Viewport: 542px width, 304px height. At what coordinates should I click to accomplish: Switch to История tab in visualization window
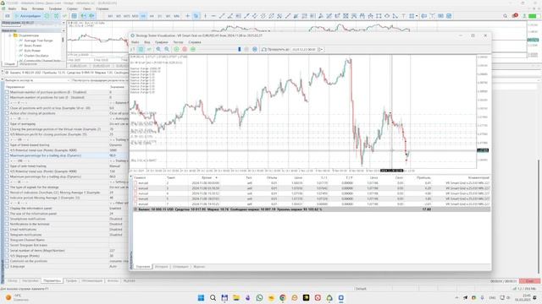[x=161, y=267]
